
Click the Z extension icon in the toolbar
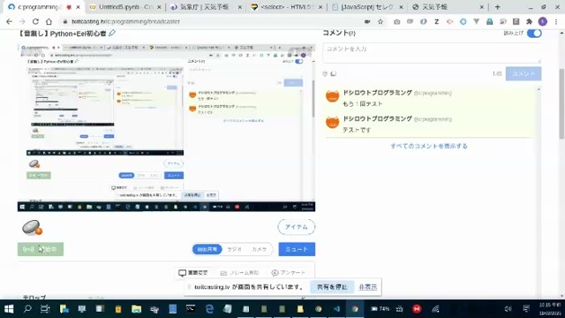tap(437, 21)
